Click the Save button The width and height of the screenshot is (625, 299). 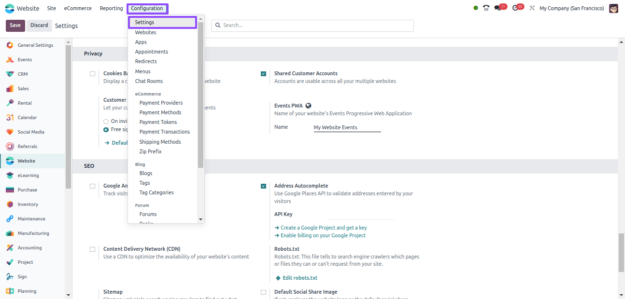pyautogui.click(x=15, y=26)
